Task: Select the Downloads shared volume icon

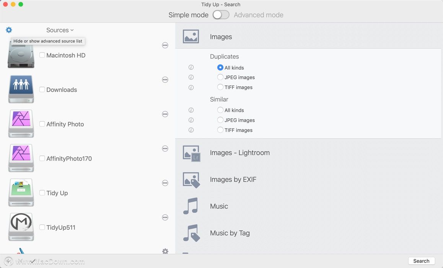Action: coord(21,89)
